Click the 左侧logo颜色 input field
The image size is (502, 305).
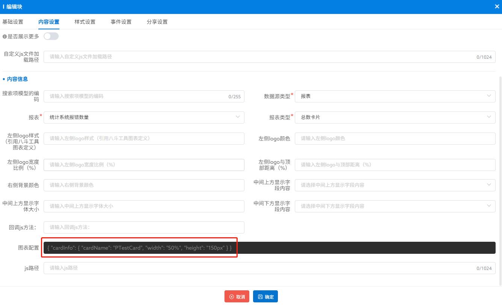(395, 138)
